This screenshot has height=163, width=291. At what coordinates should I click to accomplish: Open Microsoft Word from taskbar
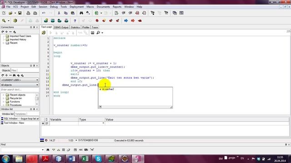(72, 159)
